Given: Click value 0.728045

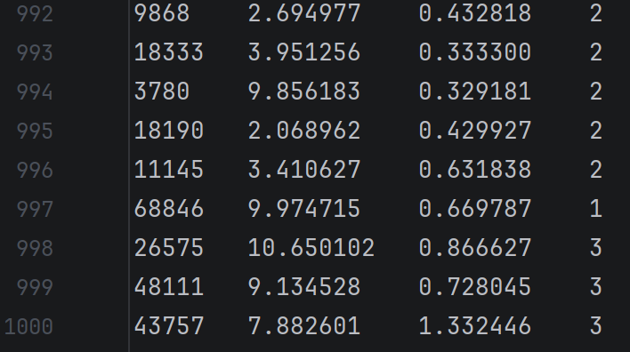Looking at the screenshot, I should point(475,286).
